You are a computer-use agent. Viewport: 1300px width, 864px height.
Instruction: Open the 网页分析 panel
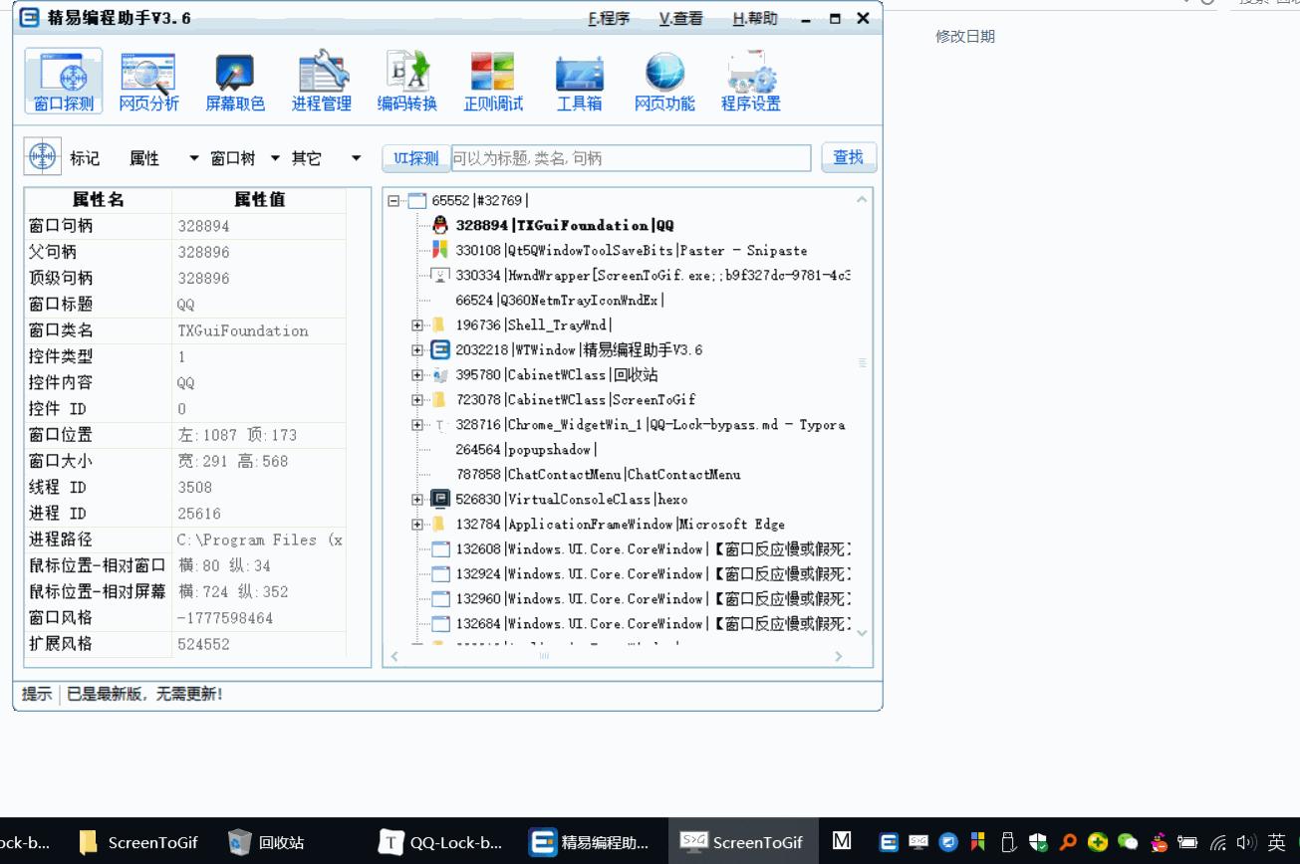[x=148, y=81]
